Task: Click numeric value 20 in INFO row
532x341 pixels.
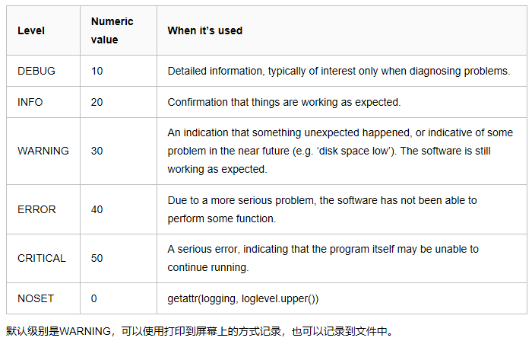Action: [97, 102]
